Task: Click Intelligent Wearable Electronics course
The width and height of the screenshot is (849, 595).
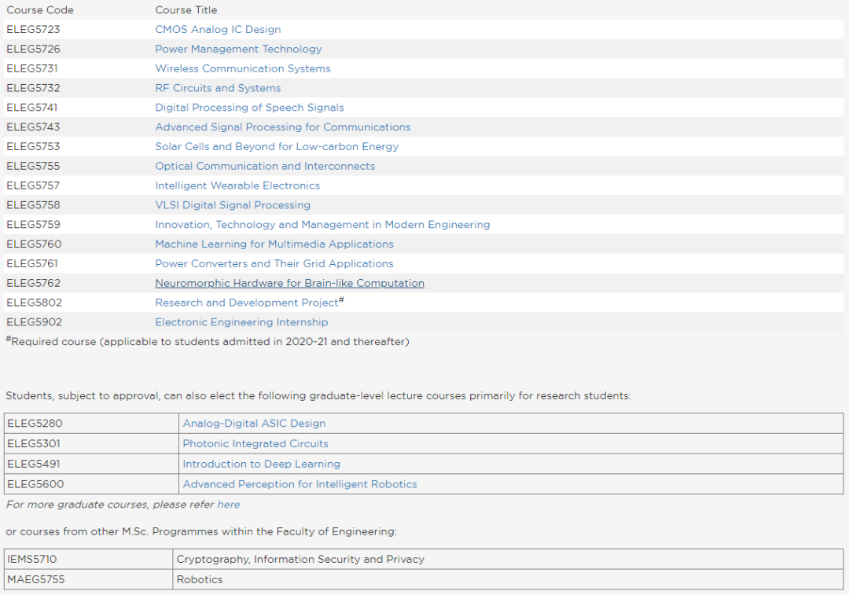Action: click(237, 185)
